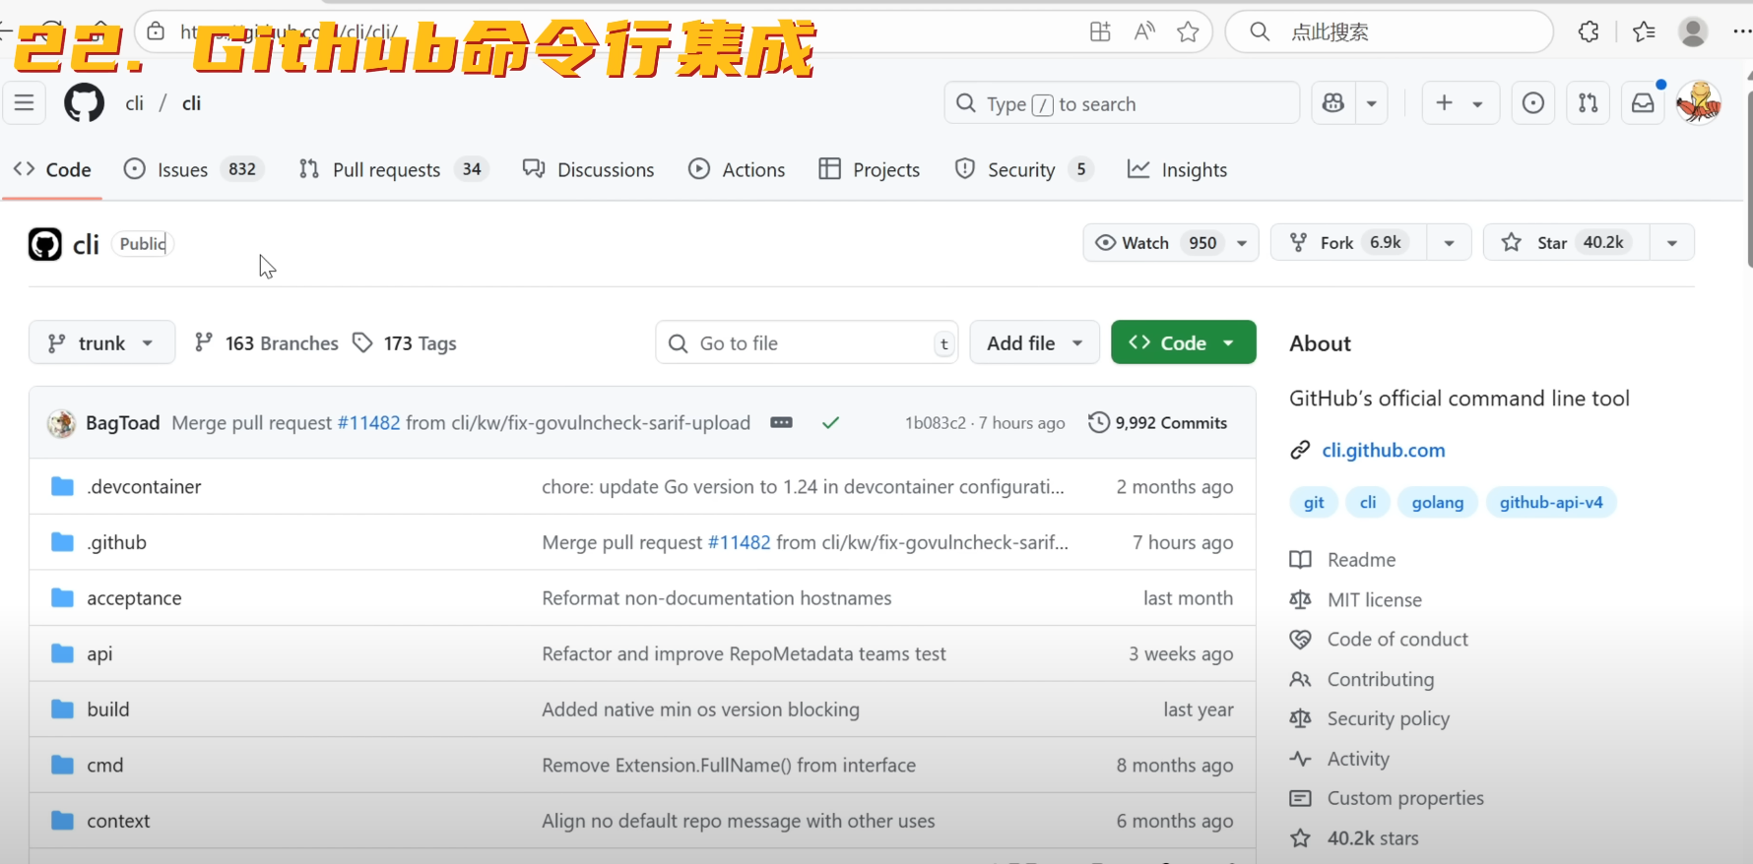Open the Insights tab
This screenshot has height=864, width=1753.
click(1178, 170)
